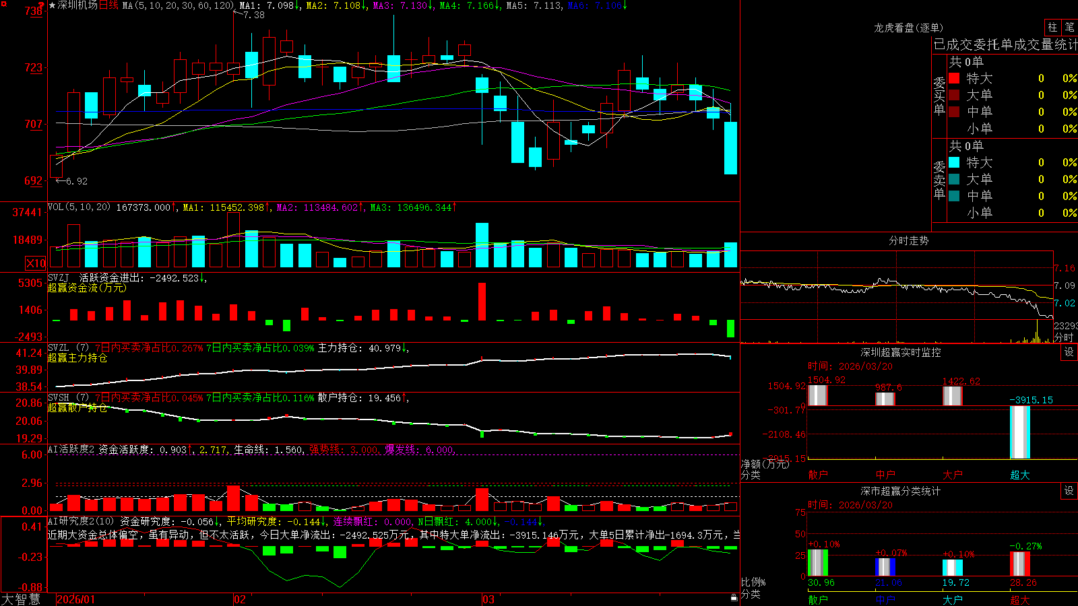Click the MA2: 7.108 value
Viewport: 1078px width, 606px height.
(334, 5)
